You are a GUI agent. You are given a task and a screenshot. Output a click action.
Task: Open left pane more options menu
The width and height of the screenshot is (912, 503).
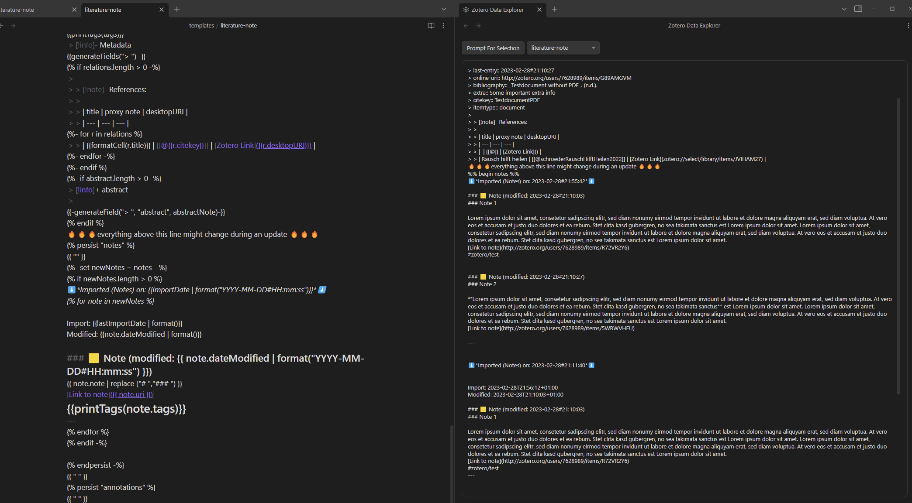point(443,26)
